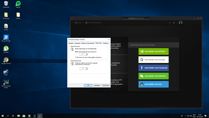Close the mouse properties dialog
The width and height of the screenshot is (209, 118).
point(109,39)
